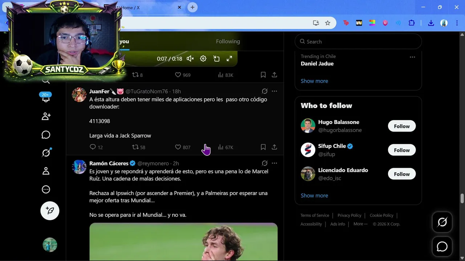This screenshot has width=465, height=261.
Task: Open the follow people sidebar icon
Action: (x=46, y=116)
